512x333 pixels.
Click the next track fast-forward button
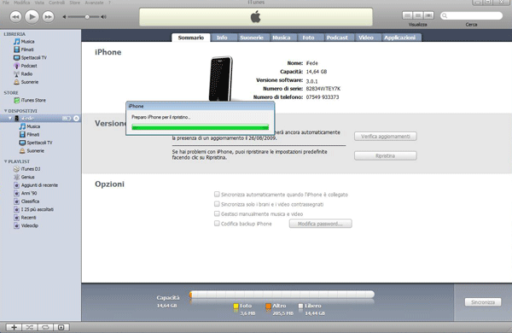coord(48,17)
